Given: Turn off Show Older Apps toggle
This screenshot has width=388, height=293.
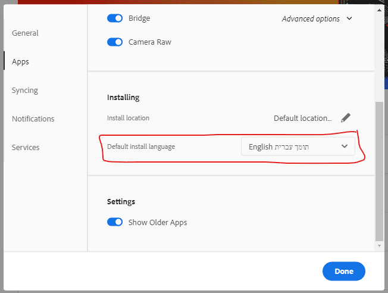Looking at the screenshot, I should 115,222.
